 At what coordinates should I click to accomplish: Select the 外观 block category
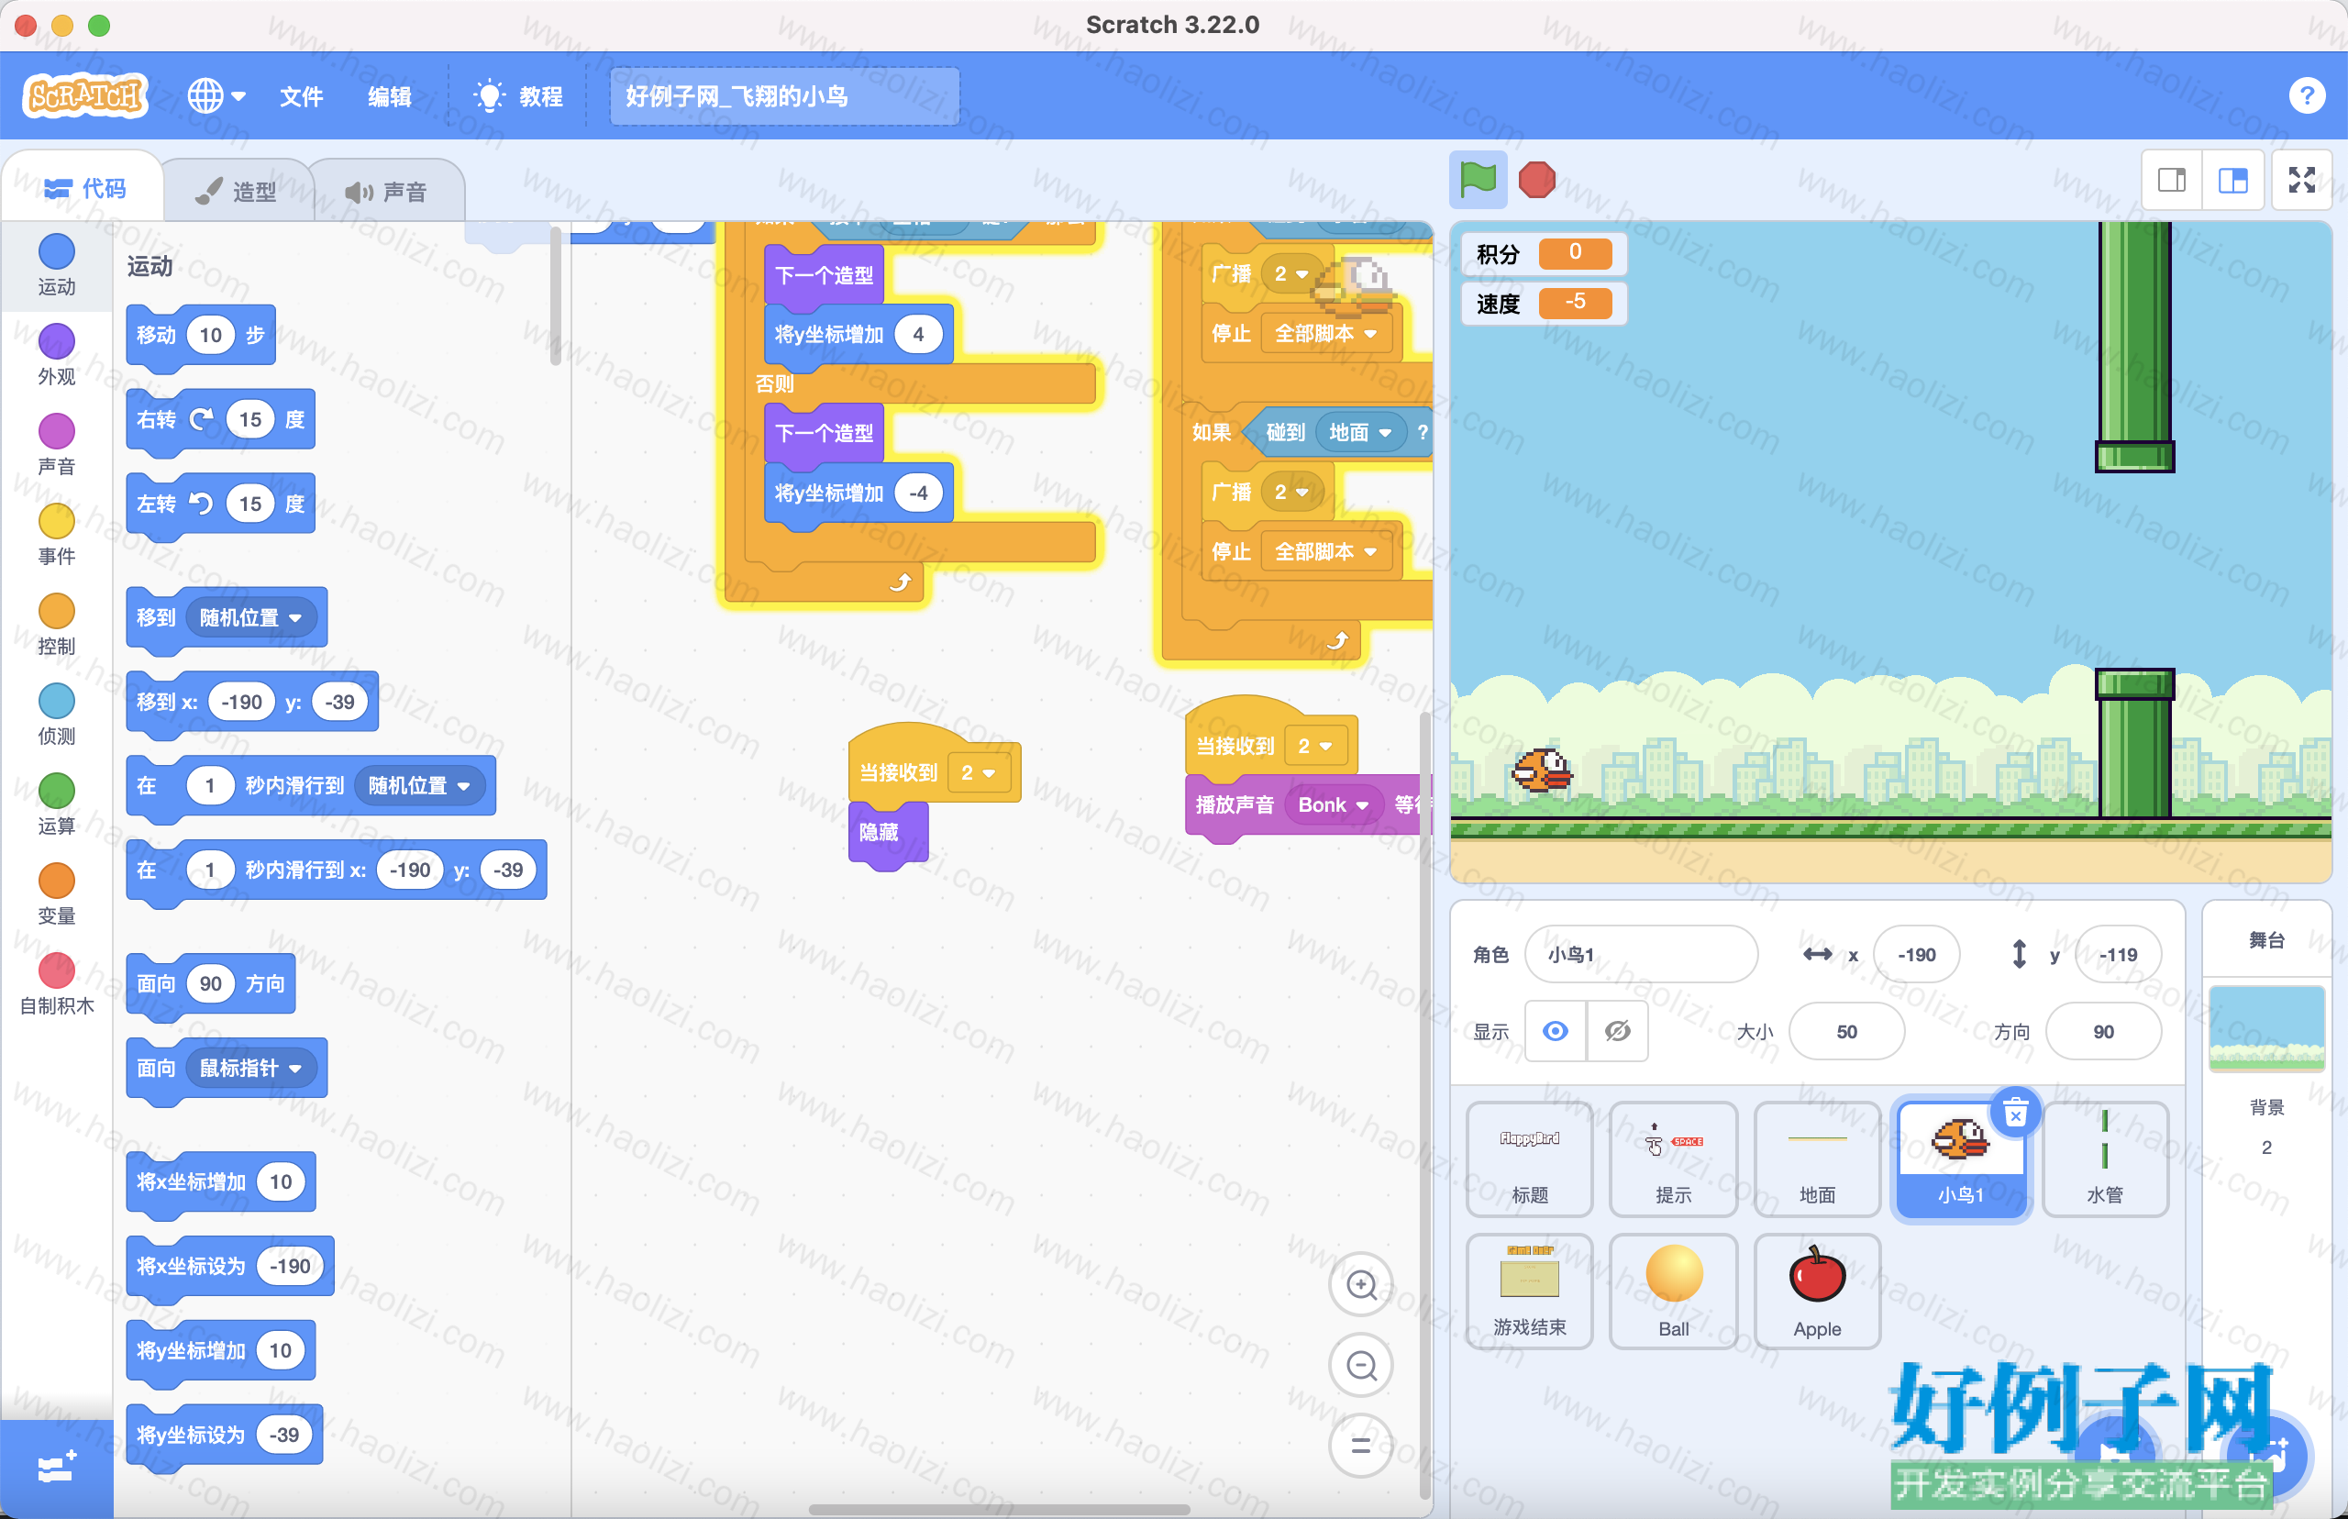pyautogui.click(x=56, y=354)
